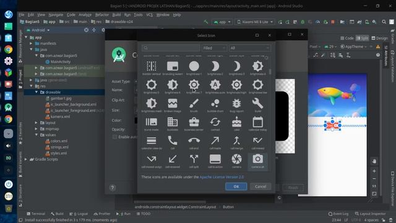Open the Profiler tool tab

[102, 214]
